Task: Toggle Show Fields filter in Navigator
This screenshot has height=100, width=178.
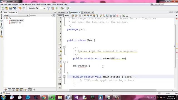Action: (9, 89)
